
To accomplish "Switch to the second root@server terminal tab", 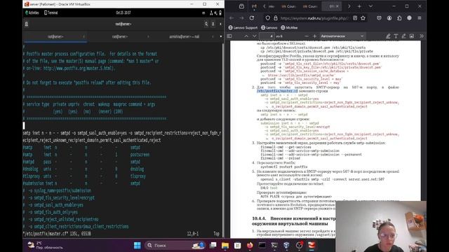I will click(x=120, y=36).
